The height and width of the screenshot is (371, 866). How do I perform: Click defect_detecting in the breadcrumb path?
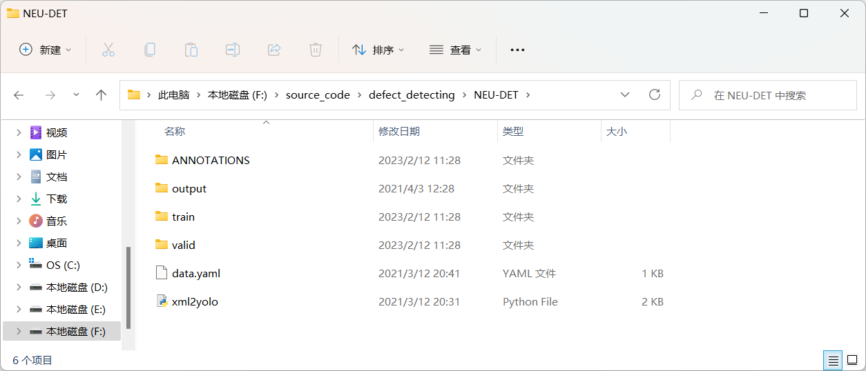pos(412,95)
